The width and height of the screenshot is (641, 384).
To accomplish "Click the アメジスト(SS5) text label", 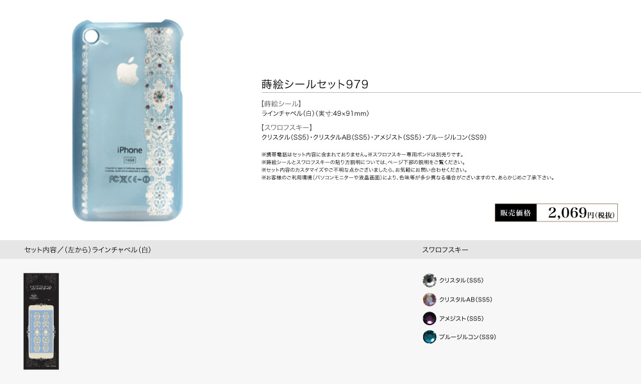I will pyautogui.click(x=461, y=318).
